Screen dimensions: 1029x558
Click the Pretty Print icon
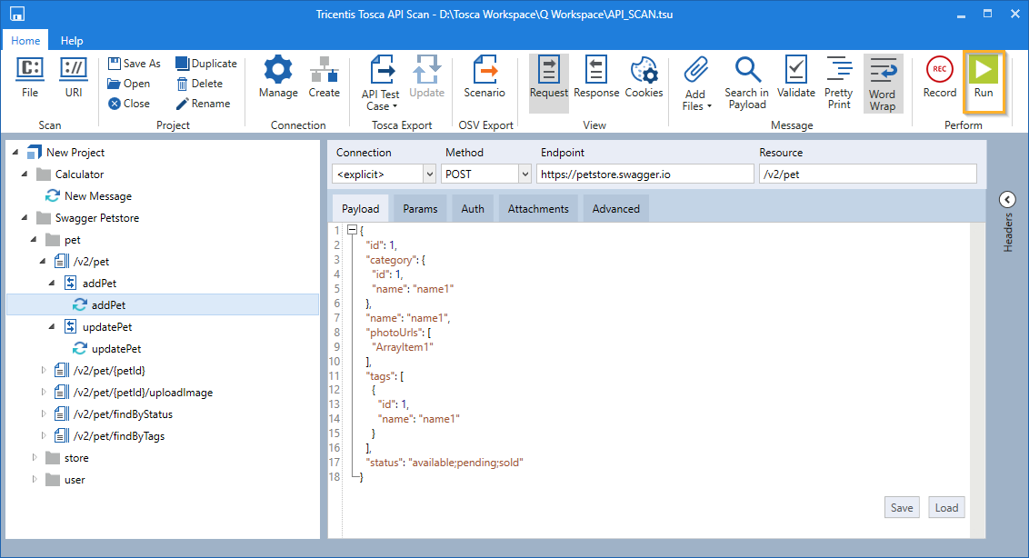click(x=838, y=82)
